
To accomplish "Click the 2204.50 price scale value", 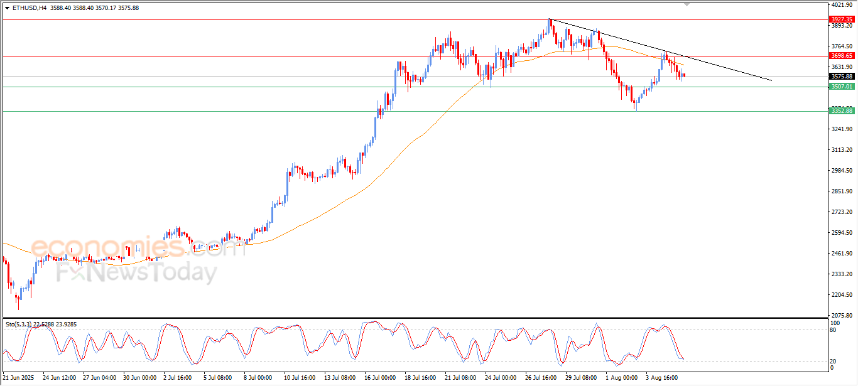I will click(x=842, y=295).
